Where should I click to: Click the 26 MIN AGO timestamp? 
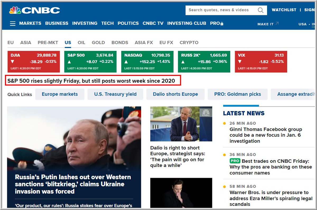[243, 123]
